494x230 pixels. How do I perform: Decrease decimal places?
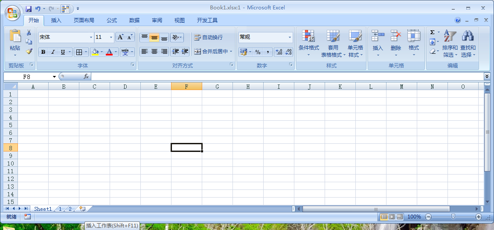coord(288,52)
